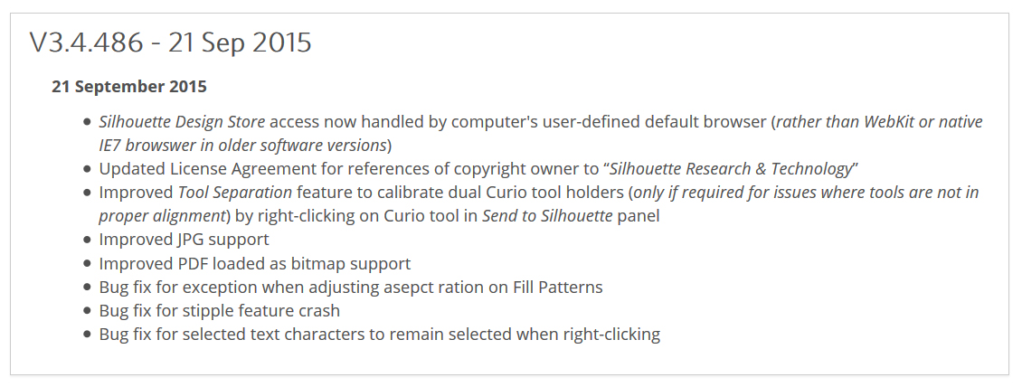Click the selected text characters bug fix line
The image size is (1022, 387).
pyautogui.click(x=379, y=335)
